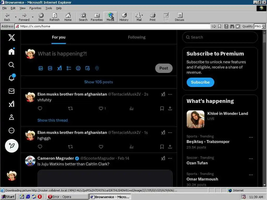
Task: Switch to the For you tab
Action: point(59,37)
